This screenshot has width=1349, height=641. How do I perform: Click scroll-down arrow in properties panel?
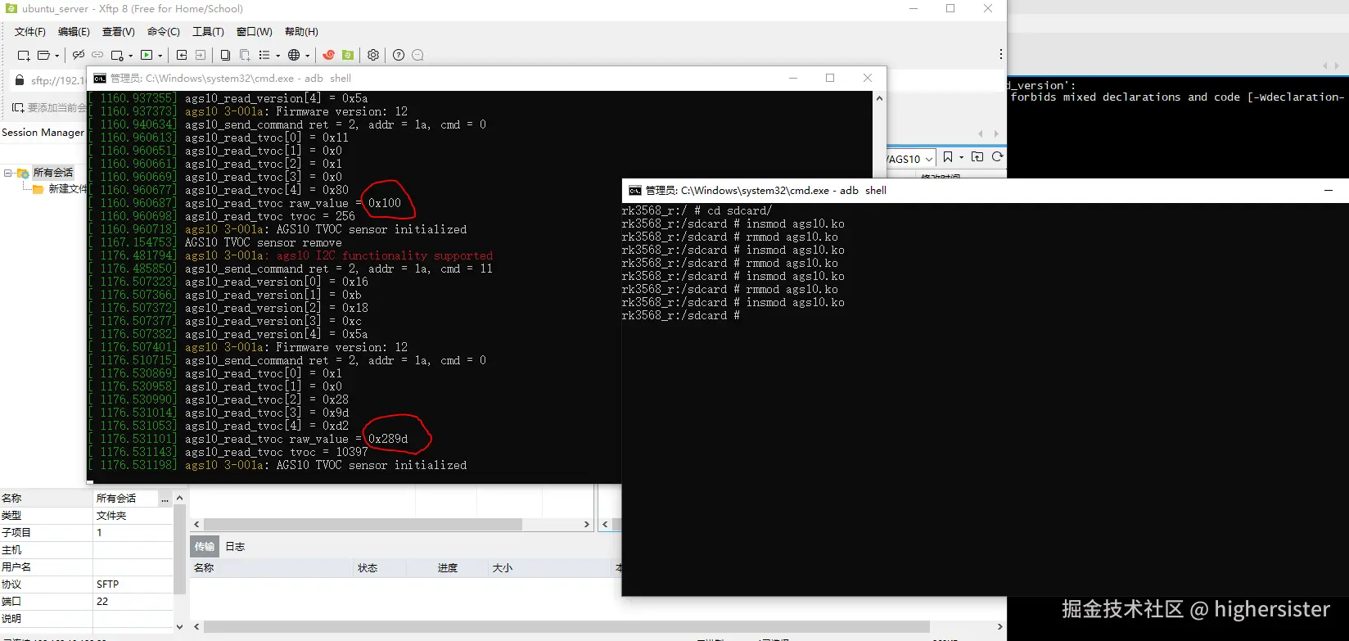[x=179, y=627]
